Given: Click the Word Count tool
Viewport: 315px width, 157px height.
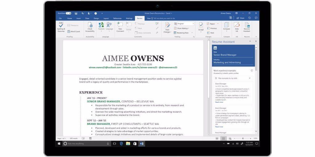Looking at the screenshot, I should click(74, 32).
